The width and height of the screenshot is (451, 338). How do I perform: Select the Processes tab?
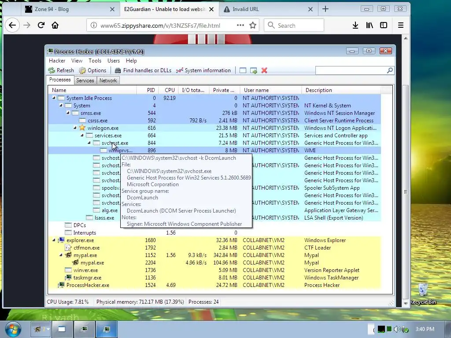pos(60,80)
